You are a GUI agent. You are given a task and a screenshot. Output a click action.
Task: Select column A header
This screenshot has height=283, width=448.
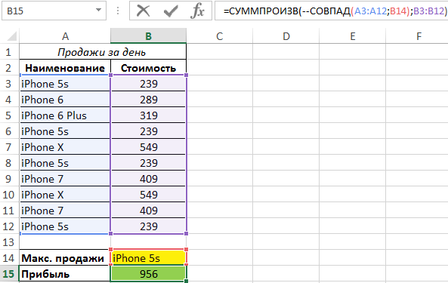click(x=65, y=36)
